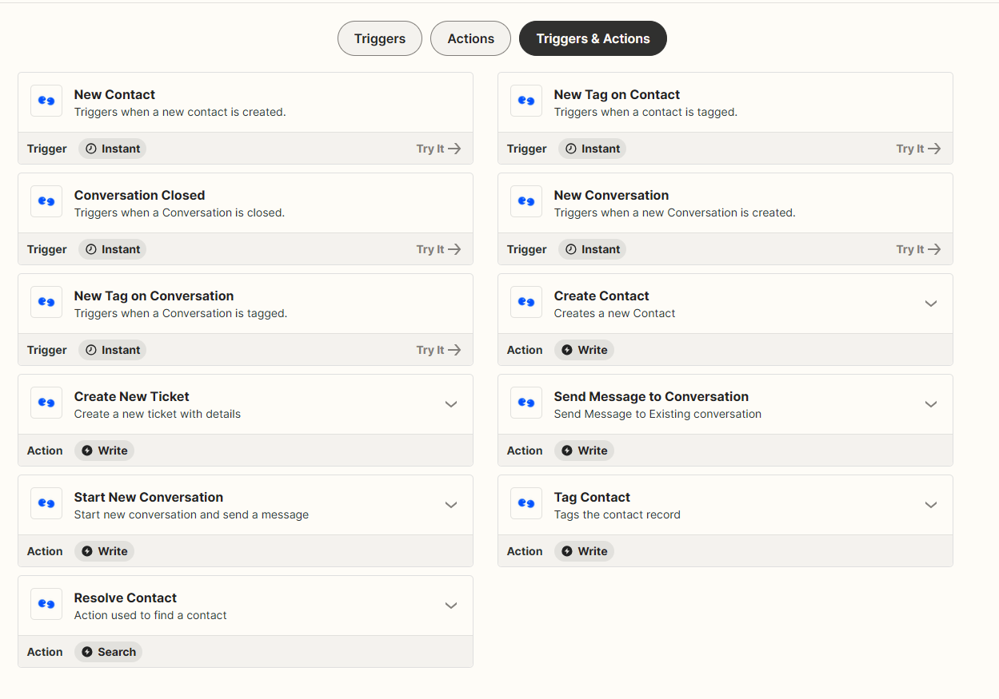
Task: Click the Instant badge under New Contact
Action: (x=112, y=149)
